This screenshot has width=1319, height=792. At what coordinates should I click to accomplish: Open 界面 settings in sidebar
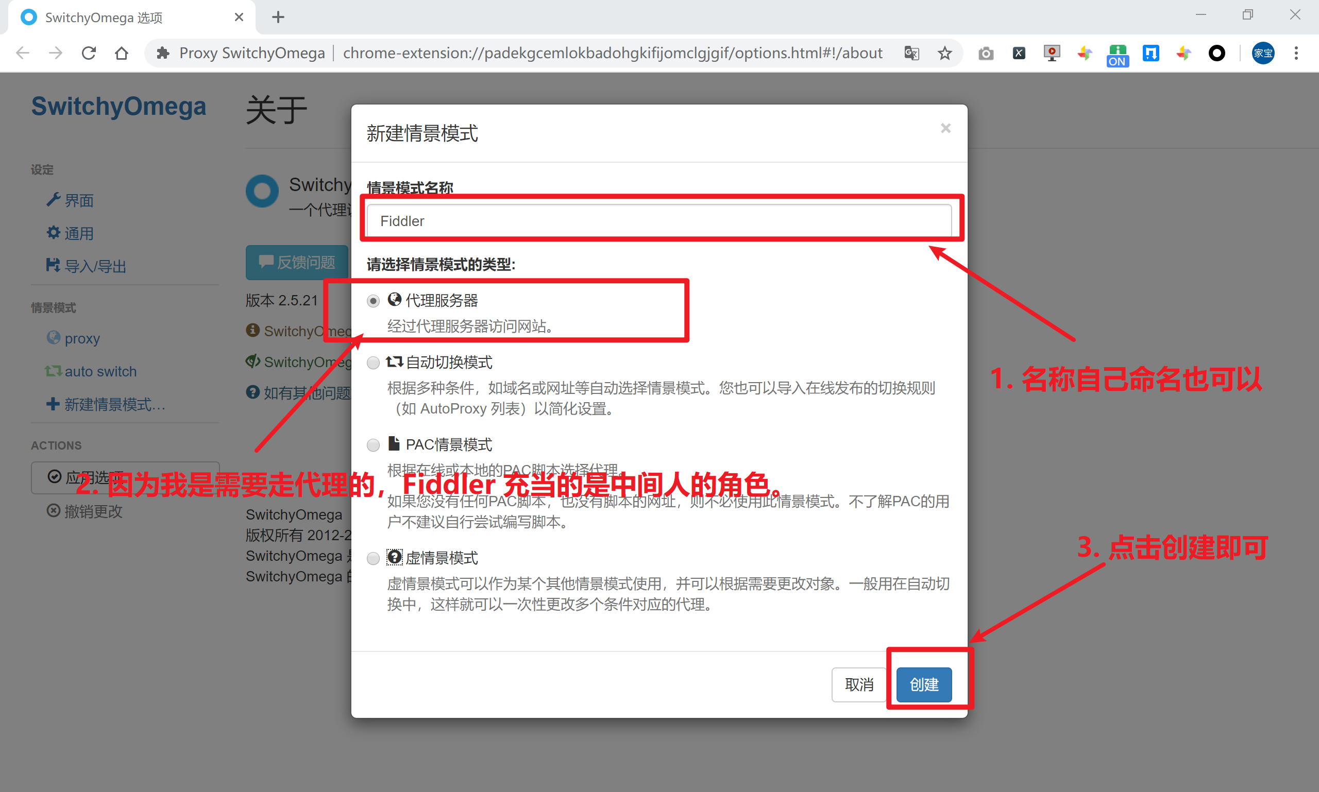(x=78, y=200)
